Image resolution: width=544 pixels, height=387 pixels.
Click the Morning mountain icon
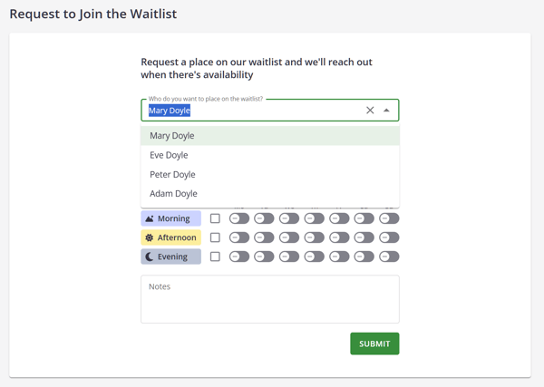(150, 218)
